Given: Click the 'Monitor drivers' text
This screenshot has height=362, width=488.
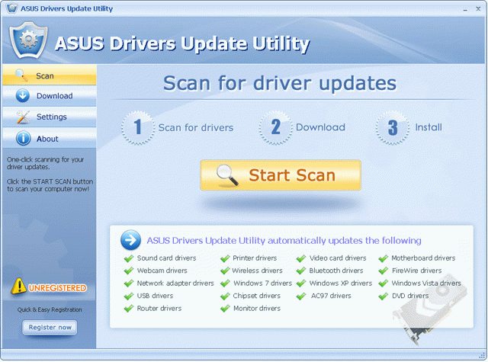Looking at the screenshot, I should tap(257, 309).
